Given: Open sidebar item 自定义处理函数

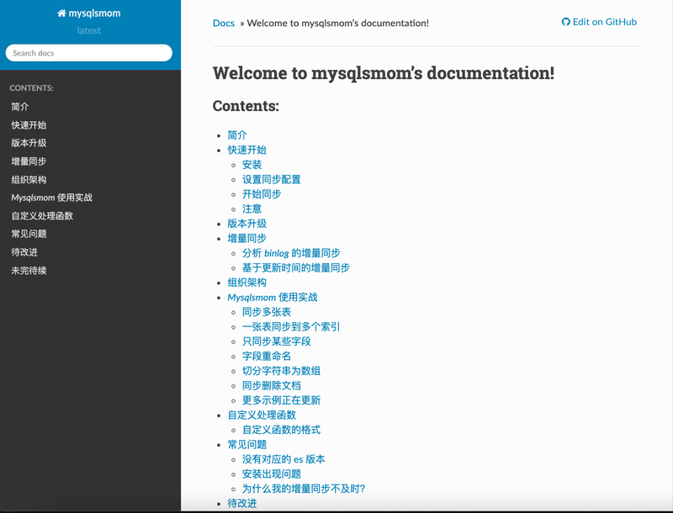Looking at the screenshot, I should 42,216.
